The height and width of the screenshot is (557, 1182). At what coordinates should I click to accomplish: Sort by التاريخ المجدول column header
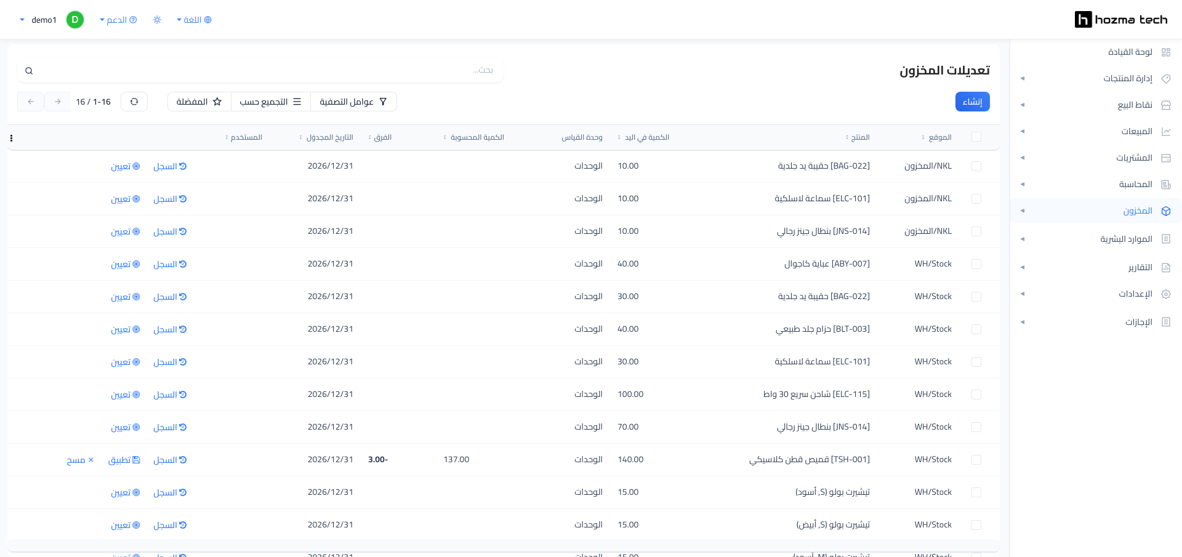click(x=326, y=137)
